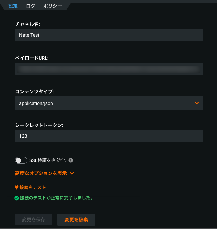Select the 設定 tab
The height and width of the screenshot is (229, 217).
(13, 6)
